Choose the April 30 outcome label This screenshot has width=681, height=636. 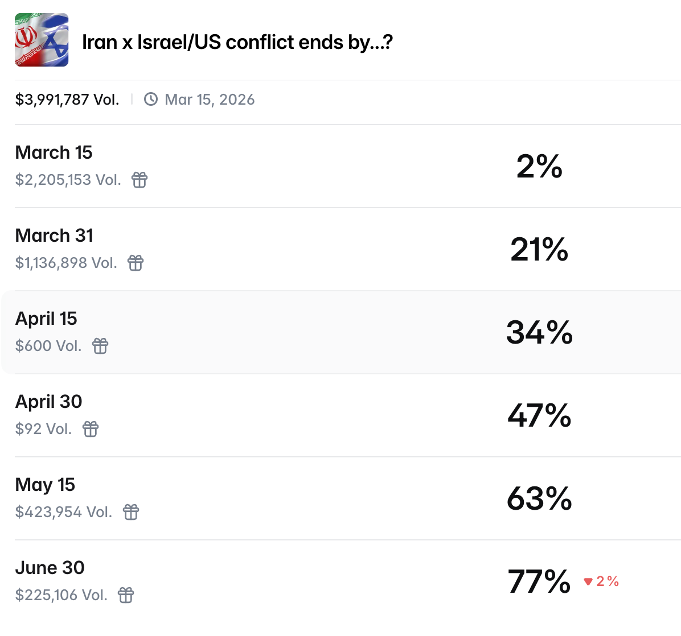click(x=48, y=402)
